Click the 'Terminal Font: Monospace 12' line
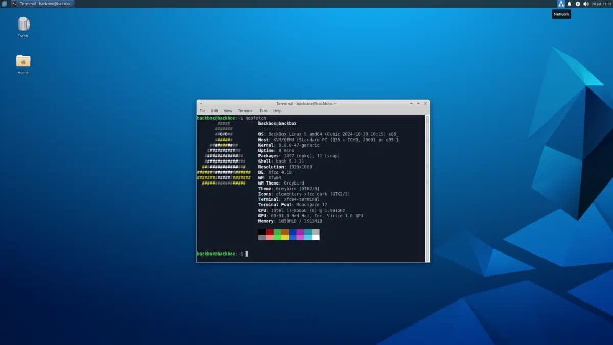Viewport: 613px width, 345px height. [293, 205]
